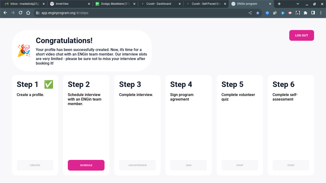Click the START button in Step 6

tap(291, 165)
